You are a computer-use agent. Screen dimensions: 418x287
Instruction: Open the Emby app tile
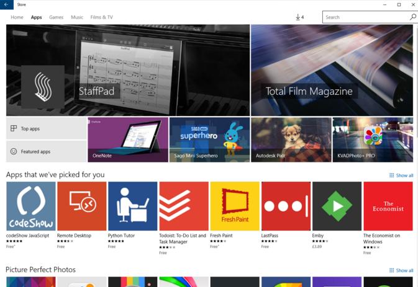click(x=337, y=206)
